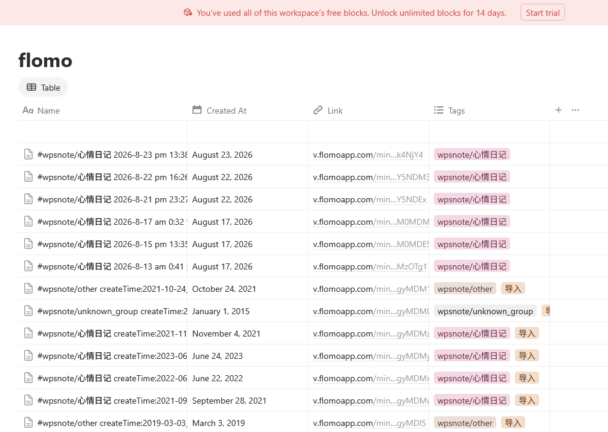Click the page icon of the 2026-8-13 row
Screen dimensions: 608x432
click(28, 266)
